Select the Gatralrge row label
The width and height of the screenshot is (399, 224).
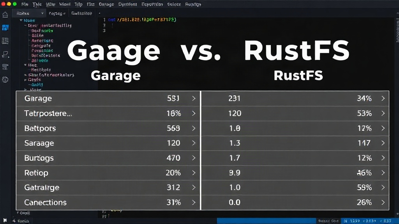(42, 187)
